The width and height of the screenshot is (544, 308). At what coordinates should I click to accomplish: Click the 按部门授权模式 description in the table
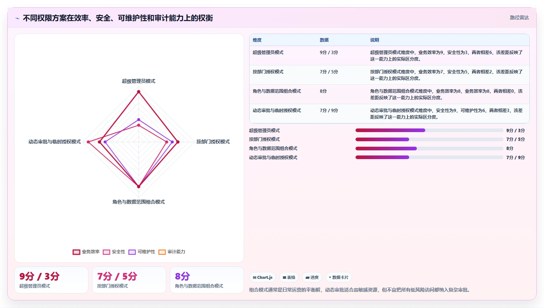click(x=446, y=75)
